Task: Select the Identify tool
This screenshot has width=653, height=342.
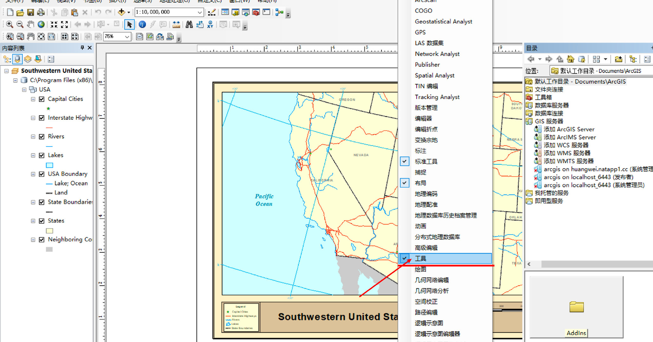Action: (x=142, y=24)
